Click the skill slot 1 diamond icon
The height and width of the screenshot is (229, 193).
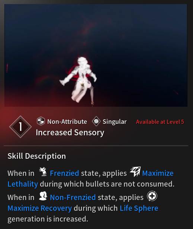(x=20, y=127)
